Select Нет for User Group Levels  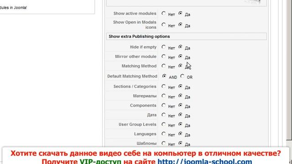163,124
